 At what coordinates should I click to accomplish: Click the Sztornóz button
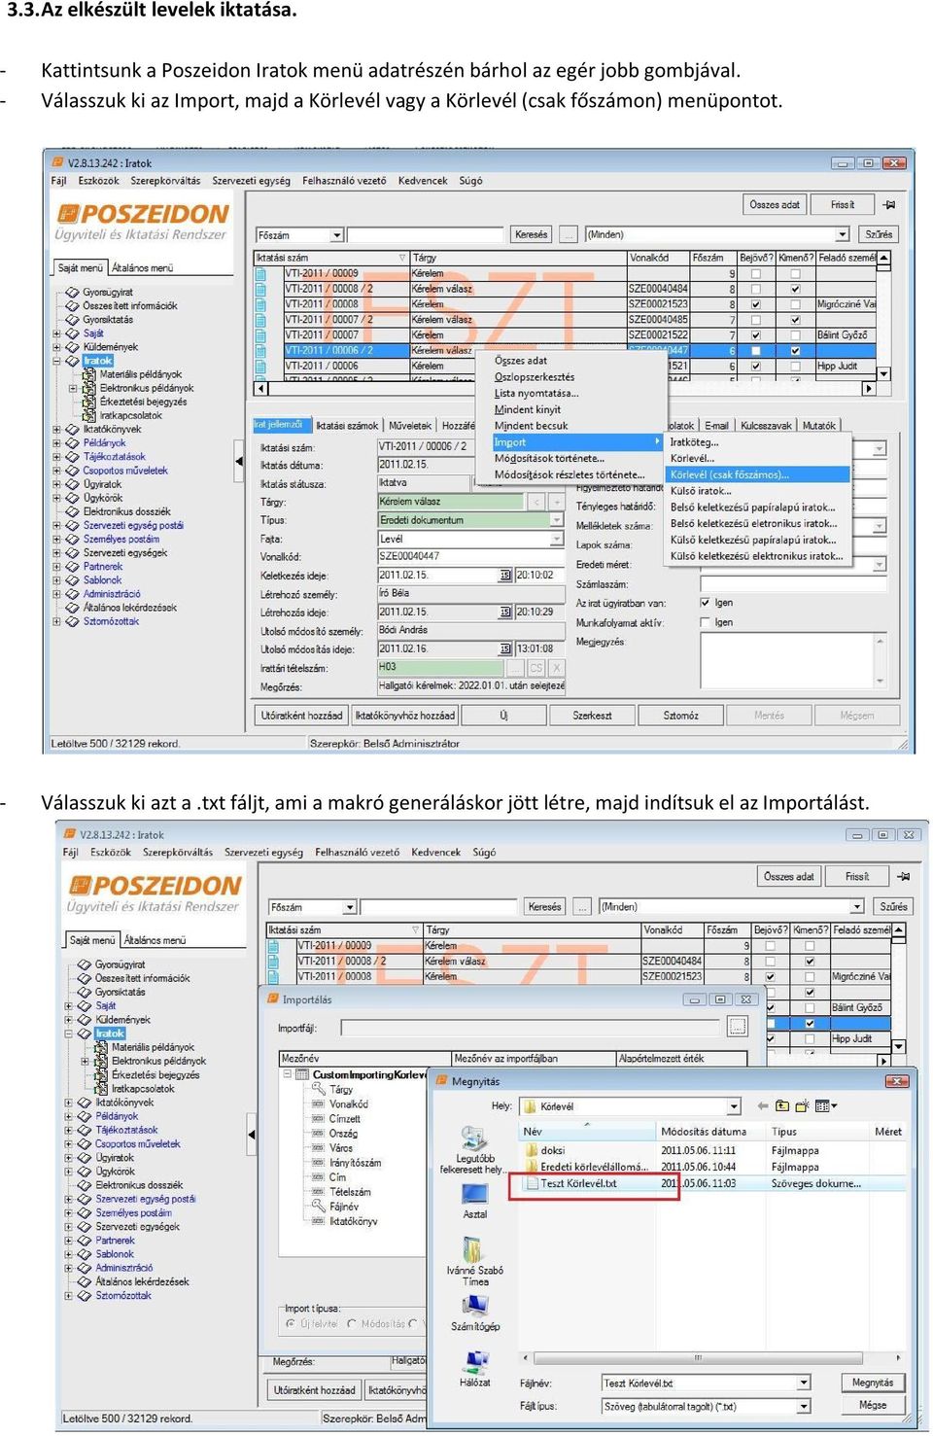tap(680, 716)
